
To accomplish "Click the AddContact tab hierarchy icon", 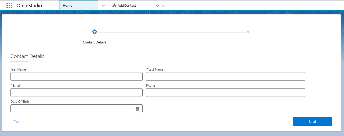I will pyautogui.click(x=114, y=6).
